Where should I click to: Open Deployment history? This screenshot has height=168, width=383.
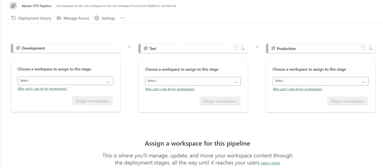click(31, 18)
